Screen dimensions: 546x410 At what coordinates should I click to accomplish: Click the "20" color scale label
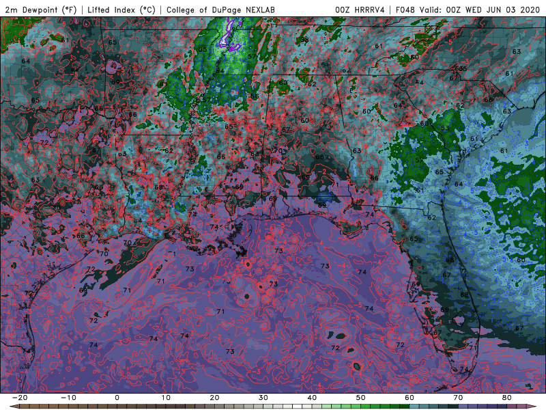pos(214,398)
